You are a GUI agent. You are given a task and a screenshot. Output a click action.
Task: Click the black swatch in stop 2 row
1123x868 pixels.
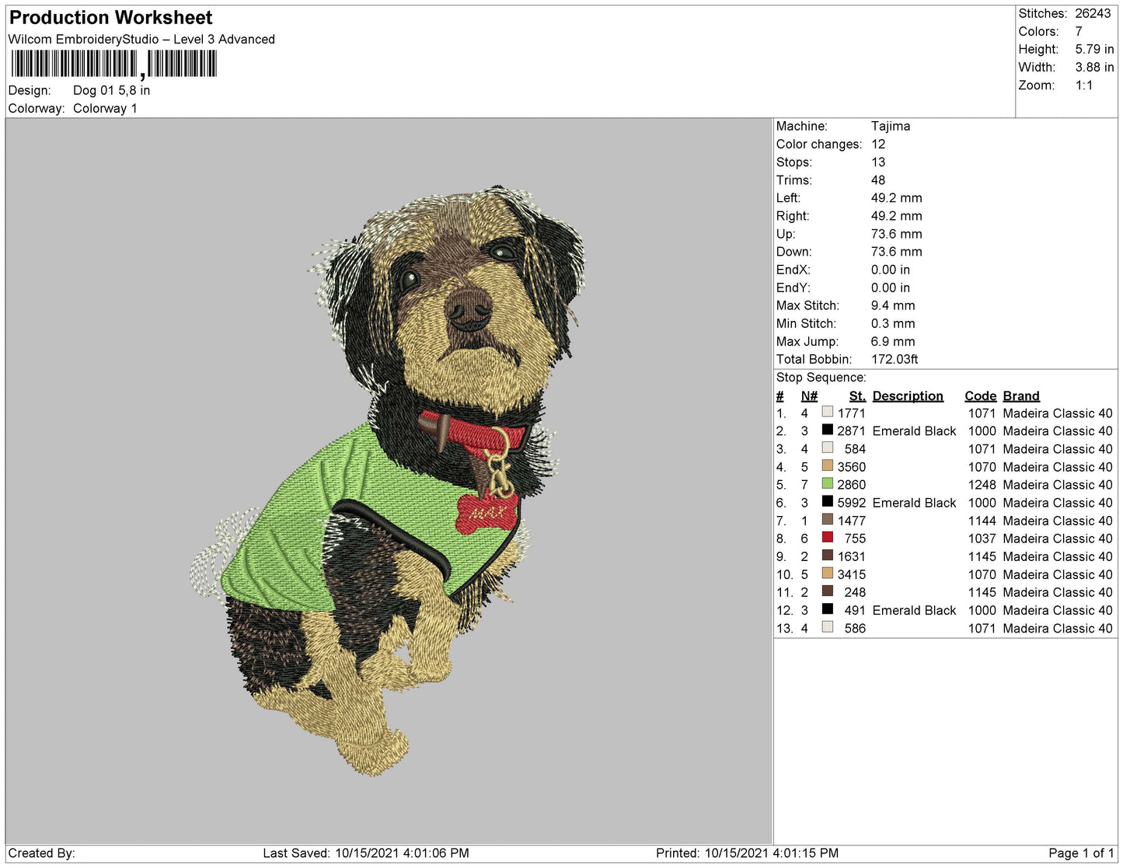(x=828, y=430)
